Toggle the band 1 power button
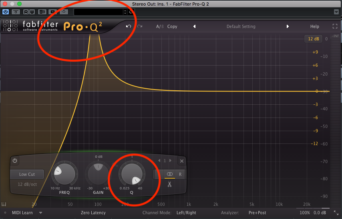The width and height of the screenshot is (342, 219). click(x=15, y=161)
